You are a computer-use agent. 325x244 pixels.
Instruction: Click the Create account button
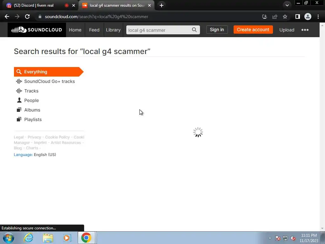253,30
